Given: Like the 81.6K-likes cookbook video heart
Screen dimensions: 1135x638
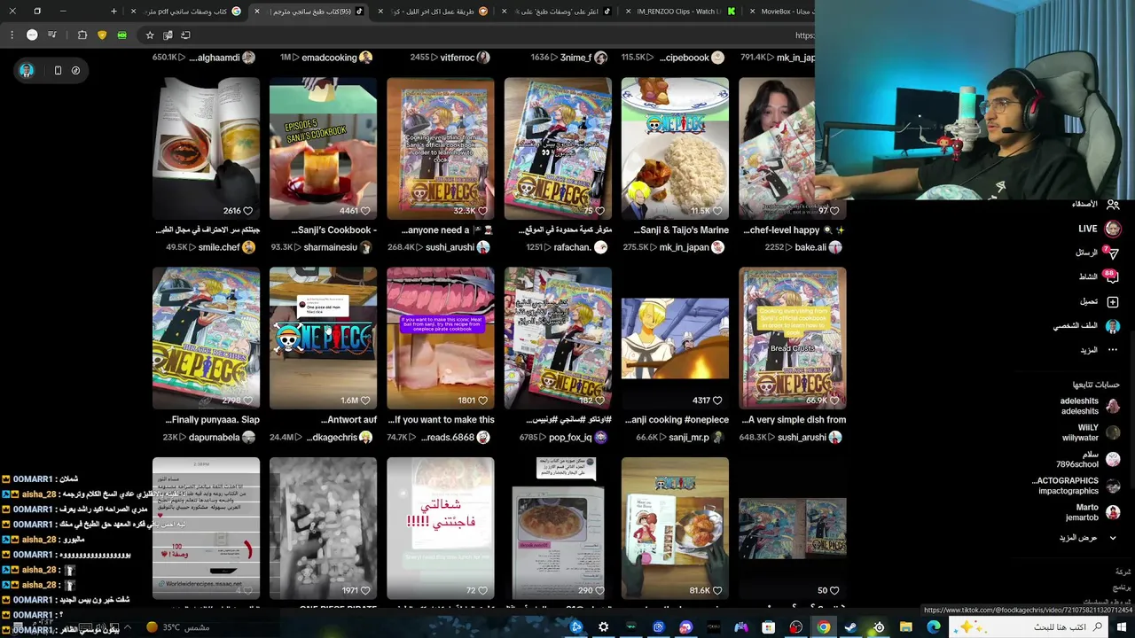Looking at the screenshot, I should pyautogui.click(x=717, y=590).
